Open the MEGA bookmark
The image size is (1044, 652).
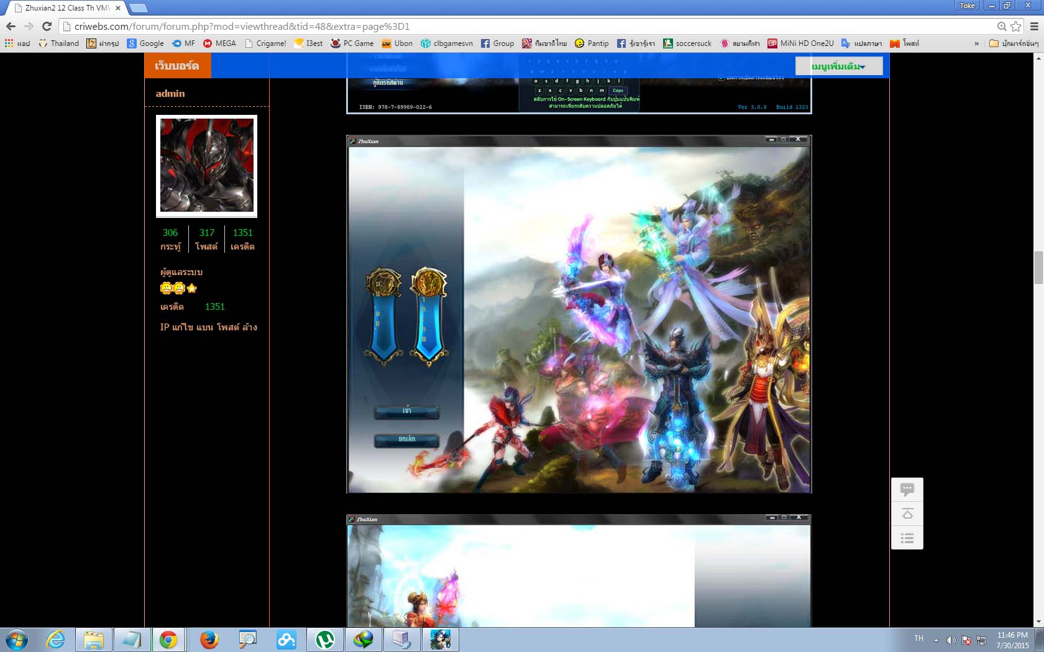[219, 43]
